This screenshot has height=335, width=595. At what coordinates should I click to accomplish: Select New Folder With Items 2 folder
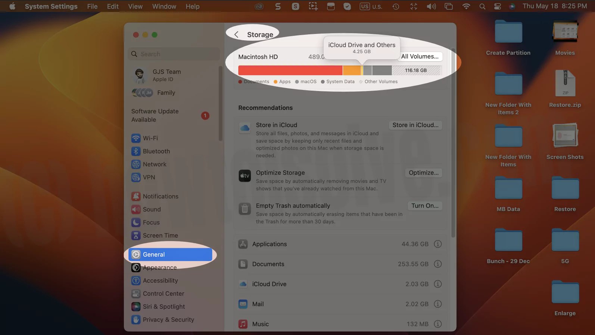tap(508, 93)
